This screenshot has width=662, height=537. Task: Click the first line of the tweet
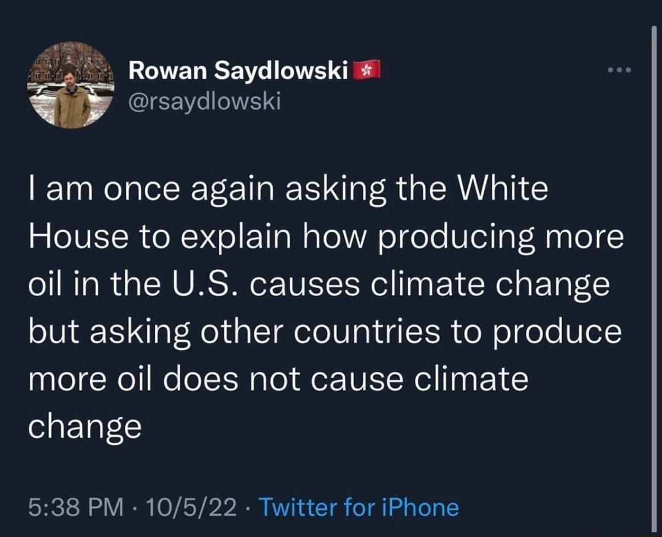click(x=288, y=188)
